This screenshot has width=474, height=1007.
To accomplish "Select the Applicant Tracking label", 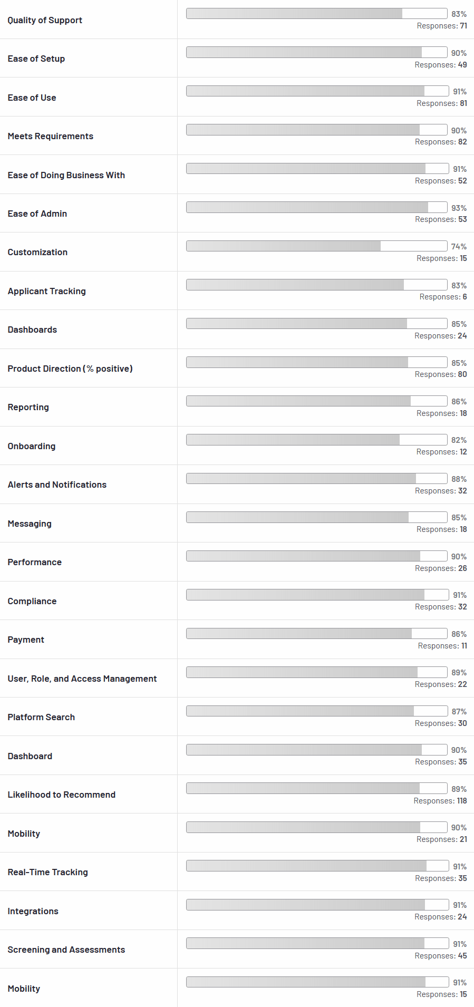I will (x=46, y=291).
